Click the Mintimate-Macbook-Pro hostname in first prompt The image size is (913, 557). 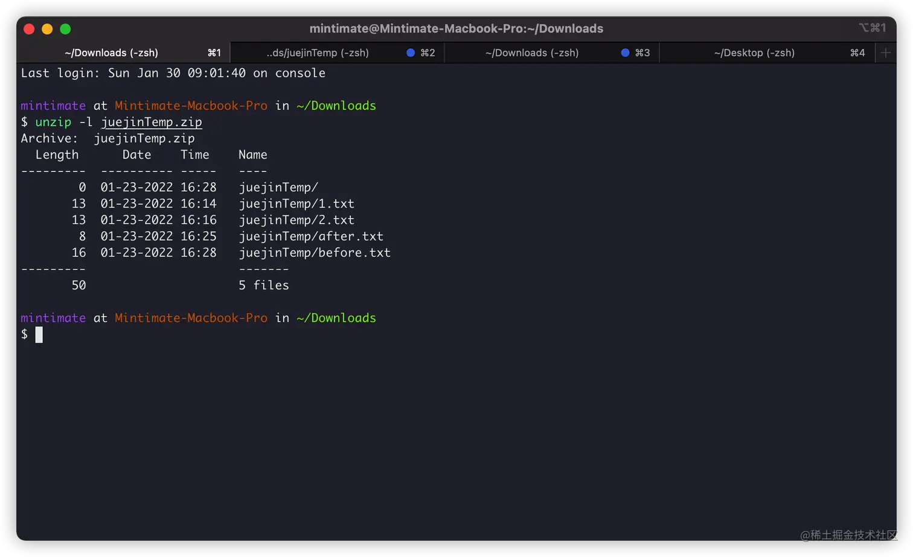tap(191, 106)
